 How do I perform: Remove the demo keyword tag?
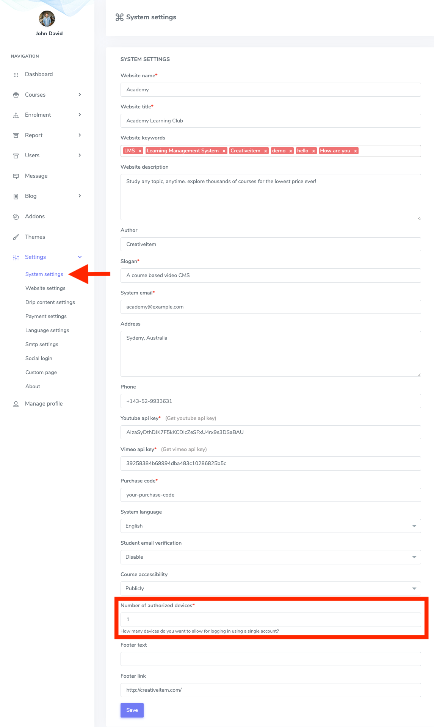(291, 150)
